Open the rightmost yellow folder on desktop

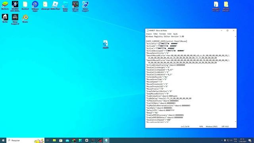(x=226, y=6)
